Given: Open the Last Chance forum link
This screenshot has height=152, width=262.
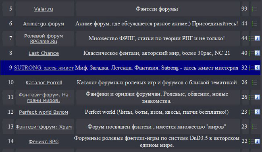Looking at the screenshot, I should pyautogui.click(x=44, y=53).
